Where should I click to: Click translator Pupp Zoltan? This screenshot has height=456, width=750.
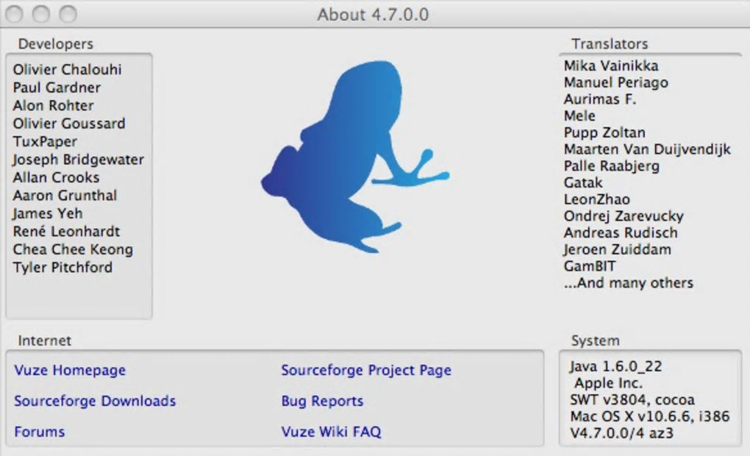(604, 132)
